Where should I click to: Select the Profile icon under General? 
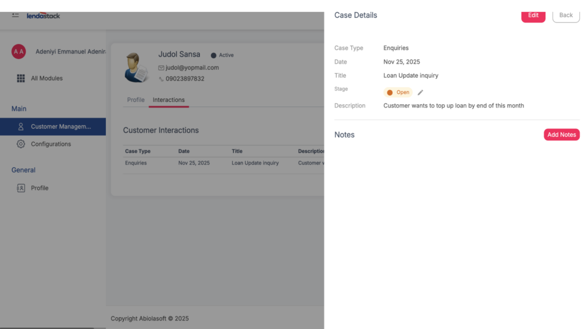[x=21, y=188]
